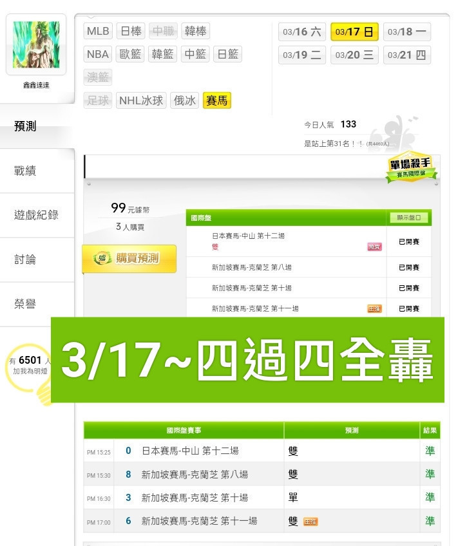This screenshot has width=458, height=546.
Task: Click the 購買預測 button
Action: click(x=129, y=259)
